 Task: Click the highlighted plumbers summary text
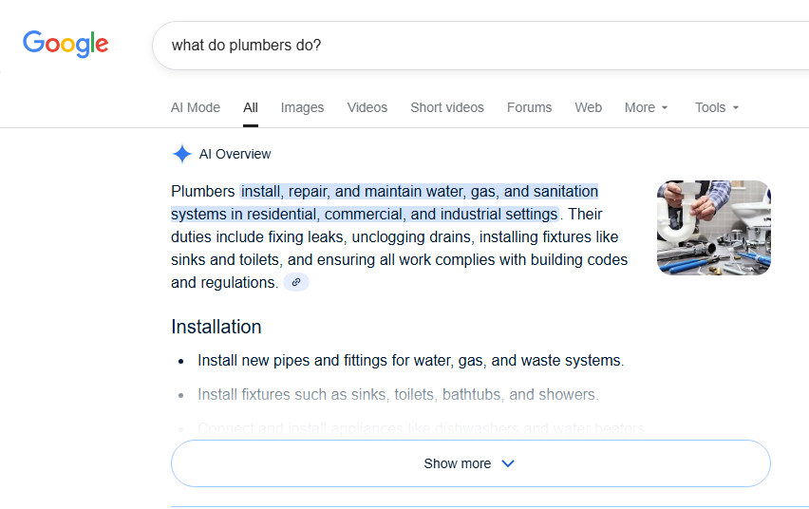tap(399, 202)
